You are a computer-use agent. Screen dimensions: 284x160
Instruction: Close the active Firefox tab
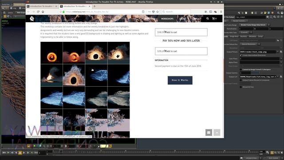tap(90, 6)
